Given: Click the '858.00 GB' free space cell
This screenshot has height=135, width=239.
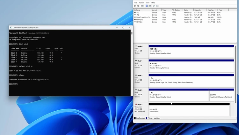Looking at the screenshot, I should (211, 12).
